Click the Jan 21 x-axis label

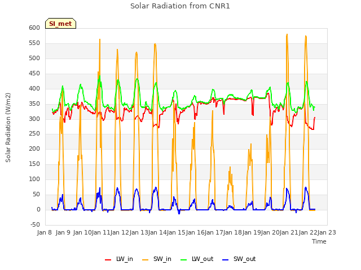tap(289, 232)
